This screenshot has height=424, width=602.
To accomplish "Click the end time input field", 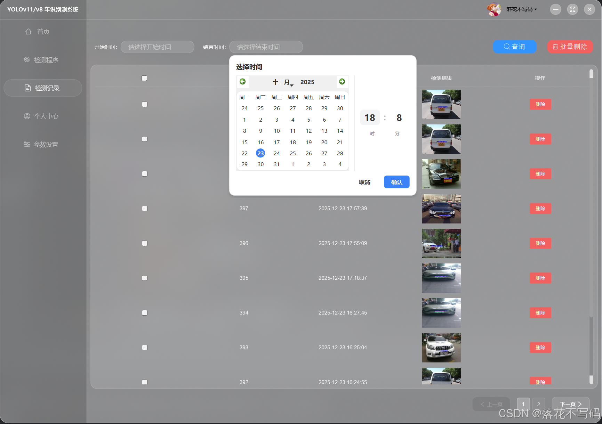I will click(x=266, y=47).
